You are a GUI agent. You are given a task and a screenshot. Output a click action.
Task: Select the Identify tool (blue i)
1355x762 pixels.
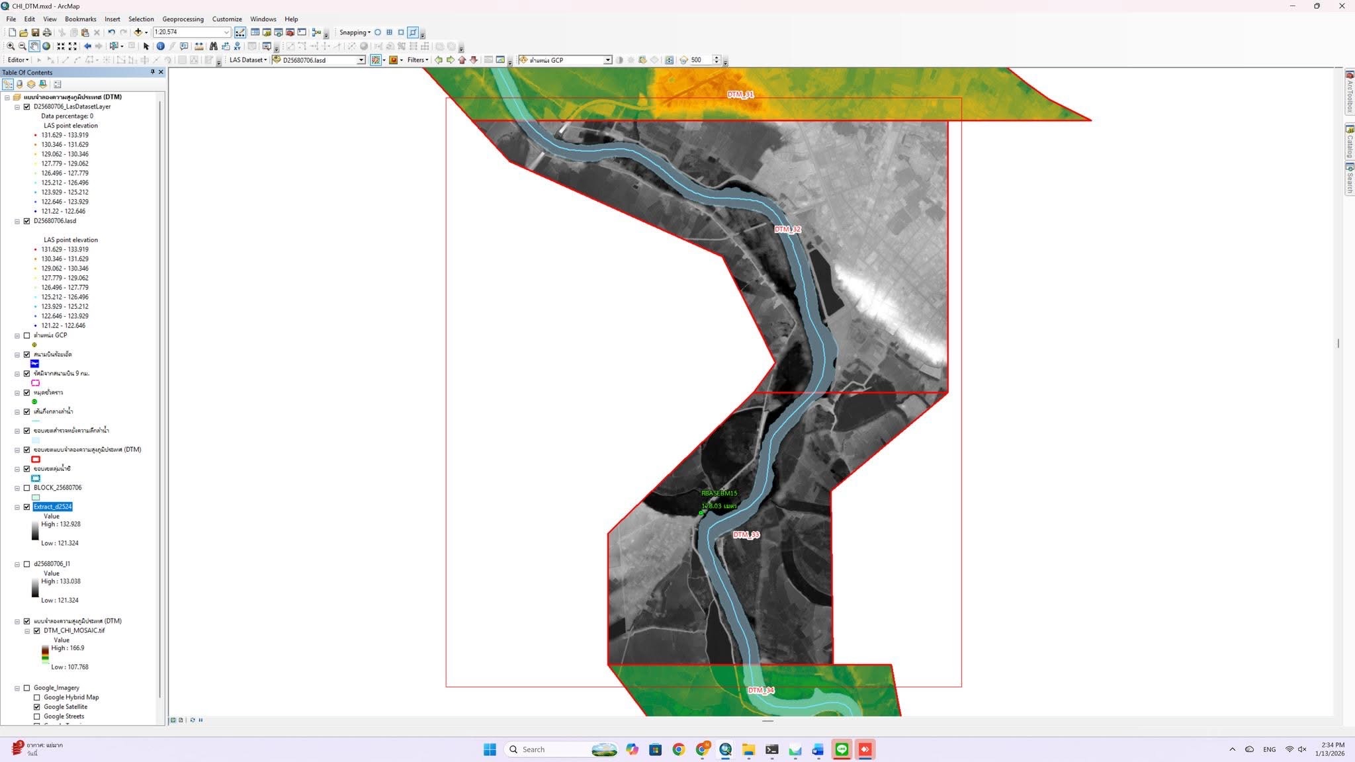(x=160, y=46)
